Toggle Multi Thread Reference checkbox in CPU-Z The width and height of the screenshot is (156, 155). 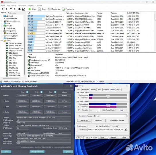pyautogui.click(x=79, y=106)
